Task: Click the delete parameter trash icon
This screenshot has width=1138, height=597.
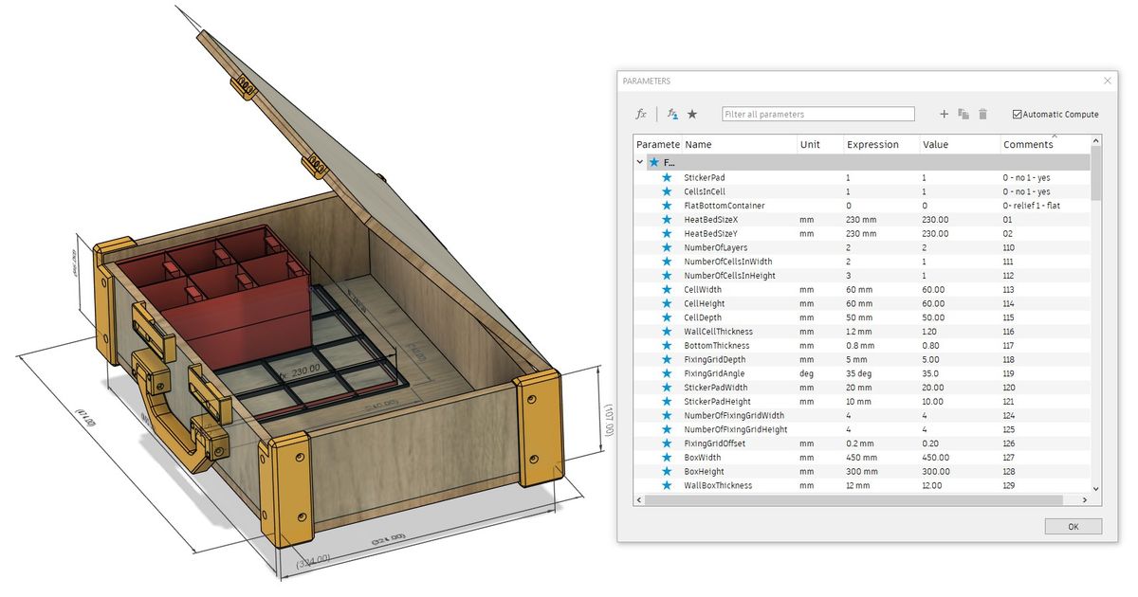Action: tap(982, 114)
